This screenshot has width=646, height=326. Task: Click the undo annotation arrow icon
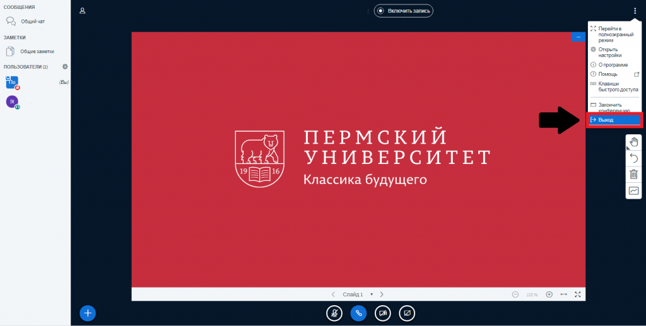pos(634,158)
